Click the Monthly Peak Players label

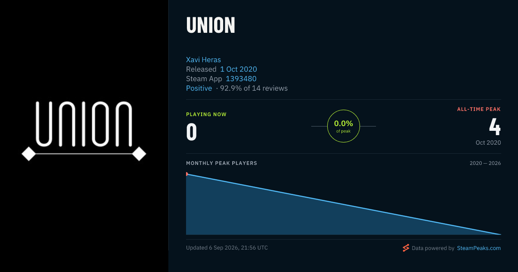221,163
